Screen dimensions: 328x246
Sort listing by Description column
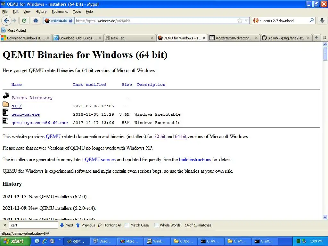pyautogui.click(x=151, y=85)
